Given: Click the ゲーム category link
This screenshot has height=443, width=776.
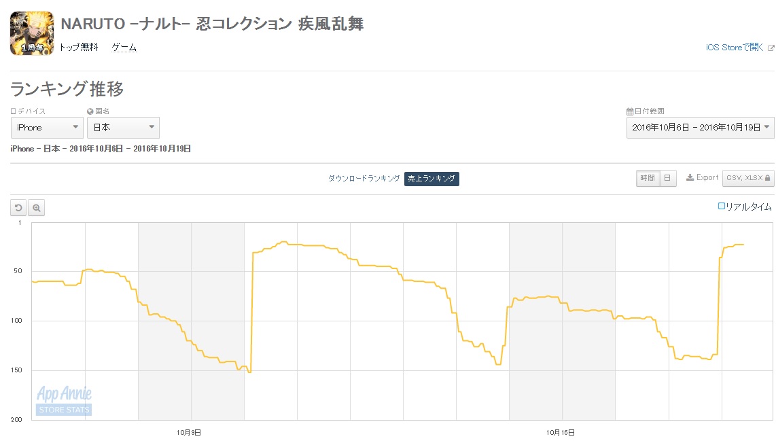Looking at the screenshot, I should pyautogui.click(x=124, y=47).
